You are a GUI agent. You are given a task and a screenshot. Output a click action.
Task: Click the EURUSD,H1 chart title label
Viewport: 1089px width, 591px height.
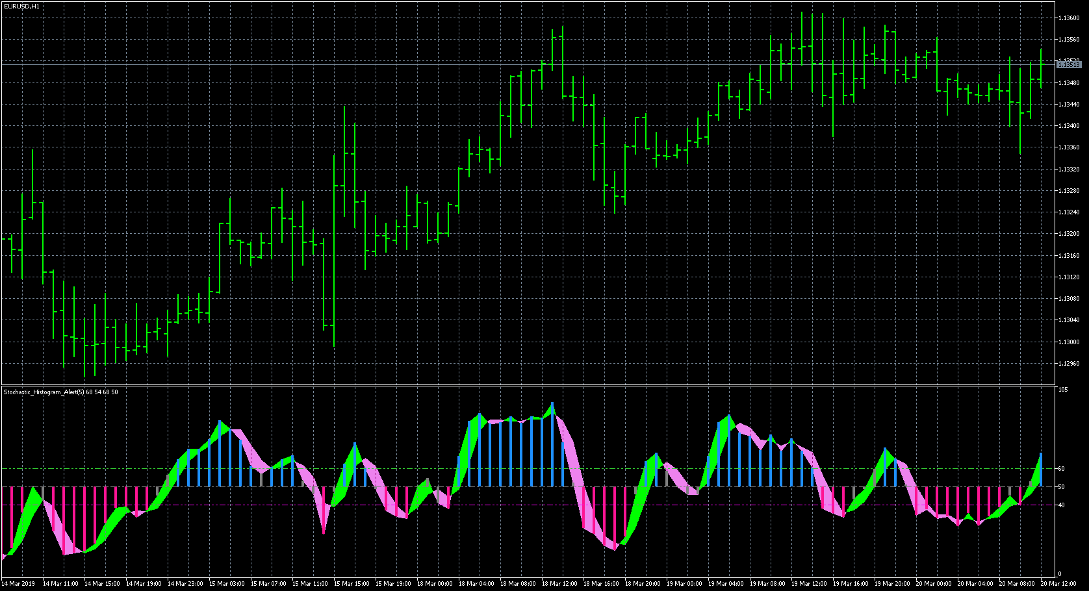pyautogui.click(x=21, y=6)
